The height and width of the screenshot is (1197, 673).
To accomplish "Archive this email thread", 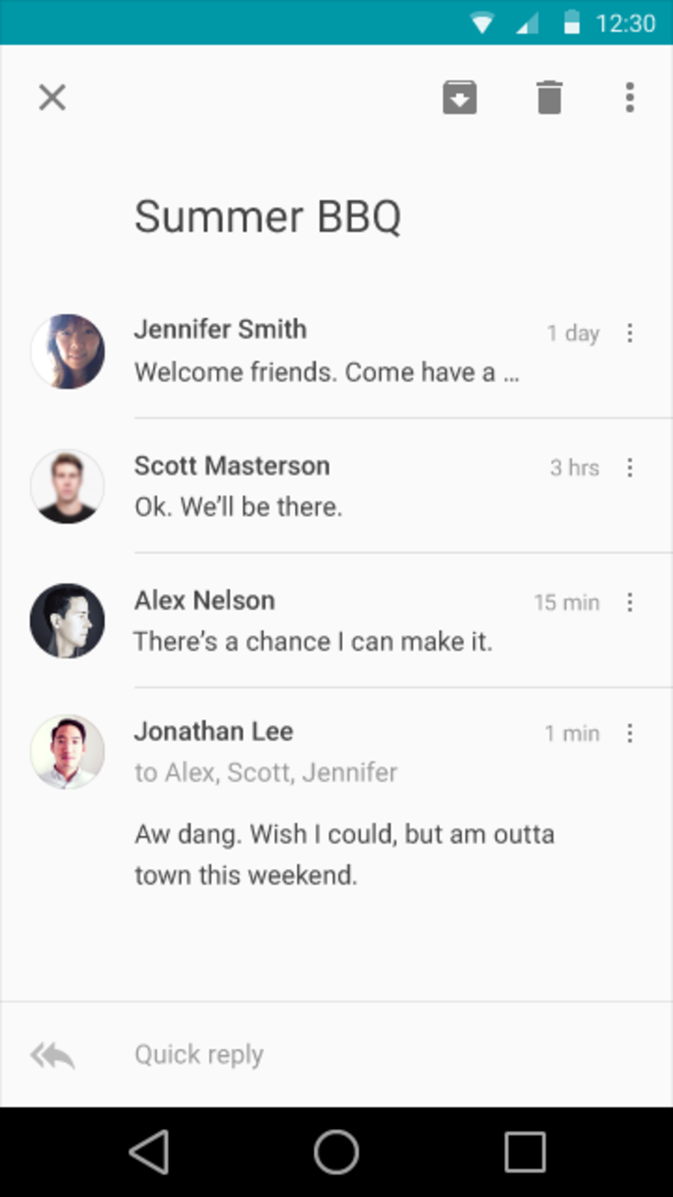I will [459, 98].
